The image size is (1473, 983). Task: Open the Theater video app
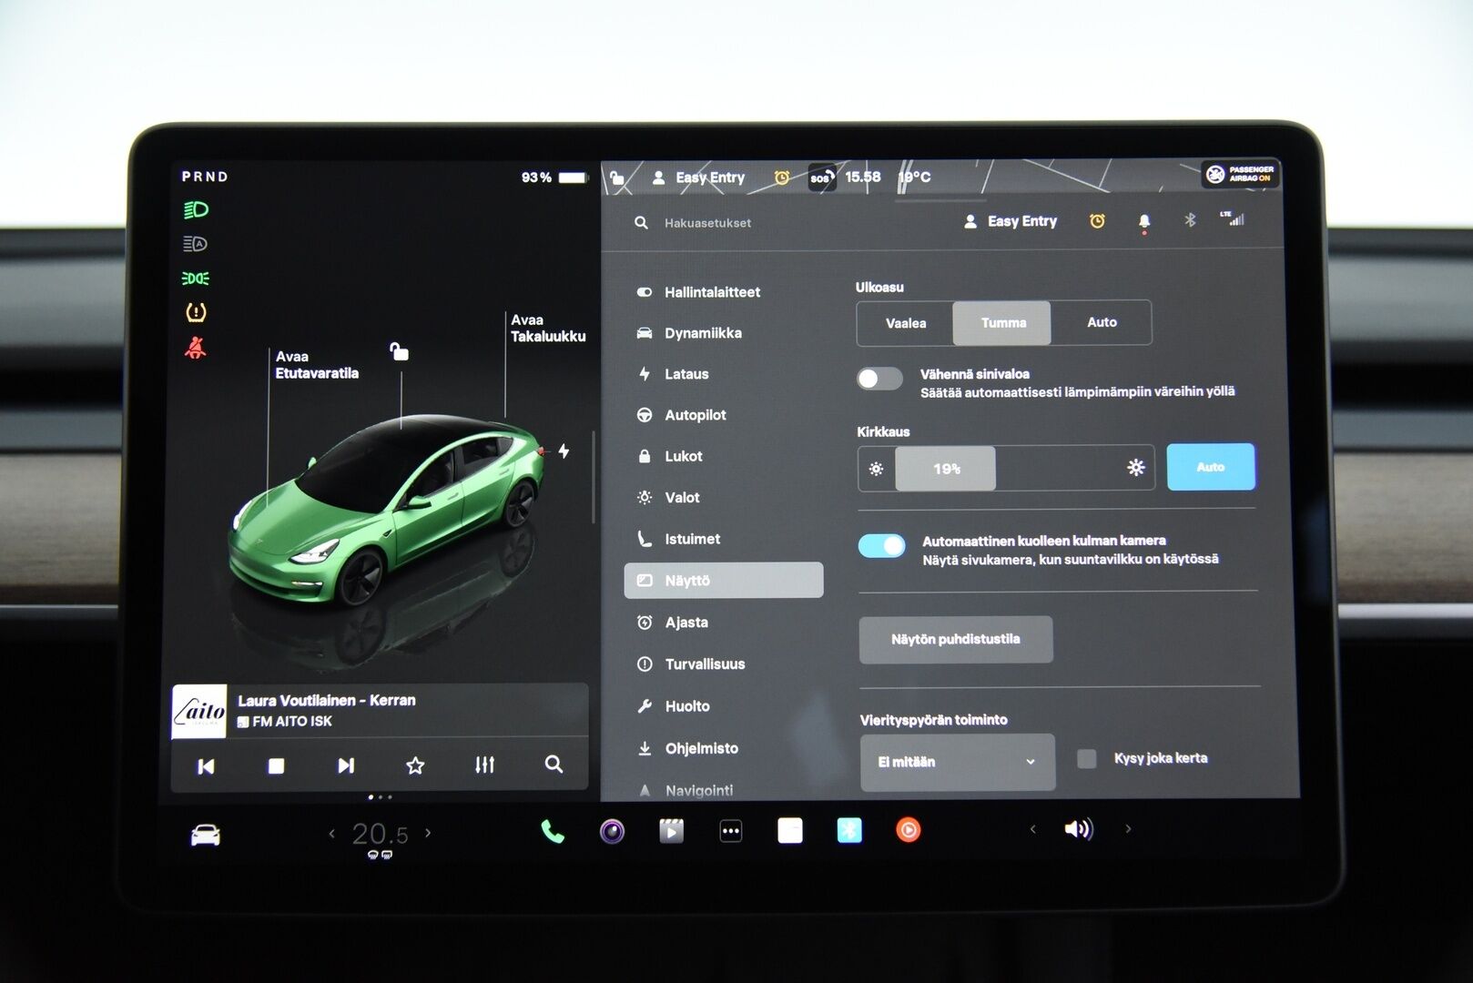click(x=672, y=830)
